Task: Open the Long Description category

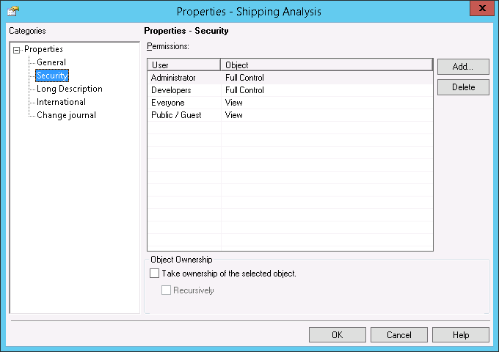Action: coord(70,89)
